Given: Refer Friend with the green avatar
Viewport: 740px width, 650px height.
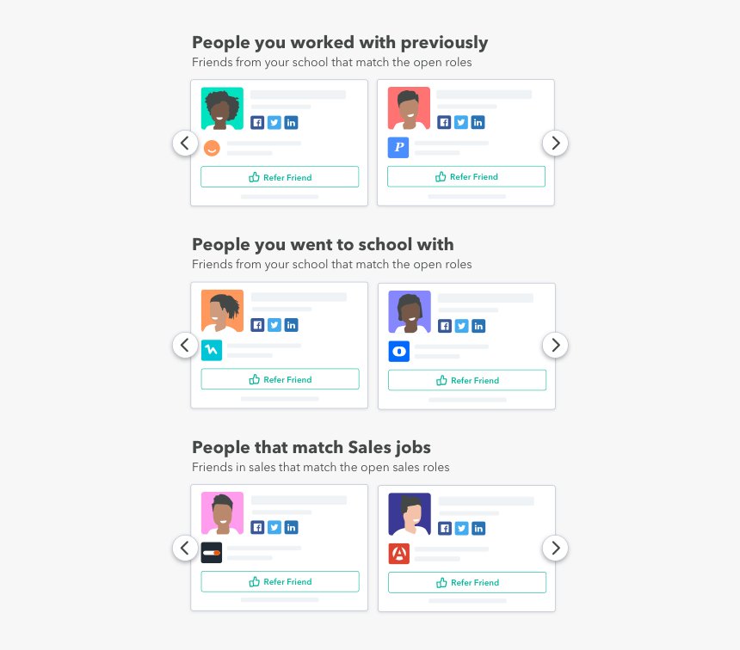Looking at the screenshot, I should [280, 177].
